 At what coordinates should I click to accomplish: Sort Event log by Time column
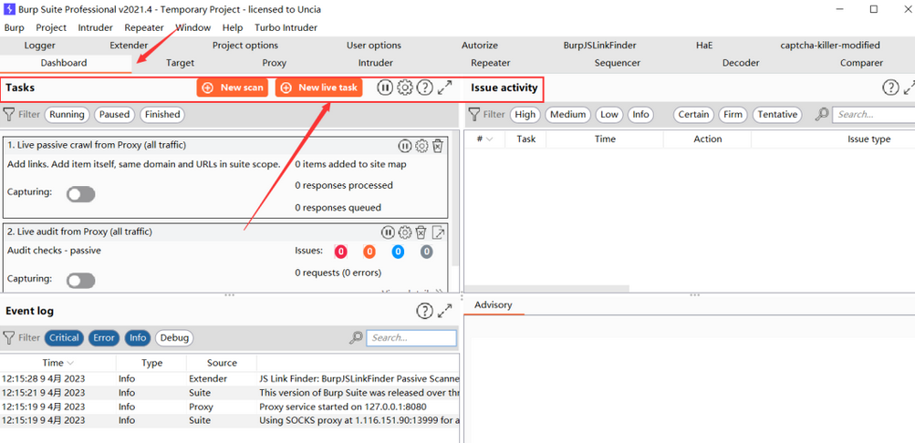coord(57,363)
